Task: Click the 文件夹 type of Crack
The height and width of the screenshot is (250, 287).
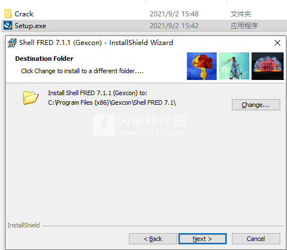Action: (x=241, y=14)
